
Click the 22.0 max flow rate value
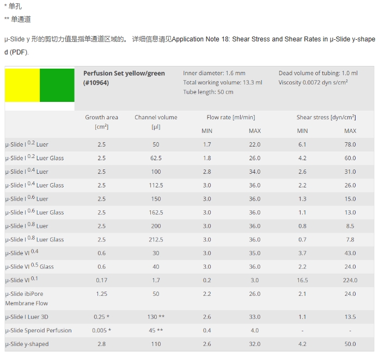[x=255, y=144]
